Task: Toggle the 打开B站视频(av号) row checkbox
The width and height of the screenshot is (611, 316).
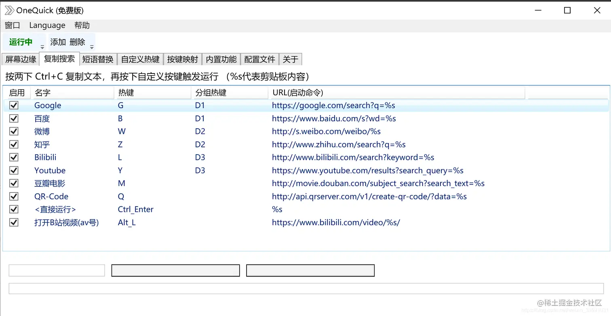Action: [x=14, y=222]
